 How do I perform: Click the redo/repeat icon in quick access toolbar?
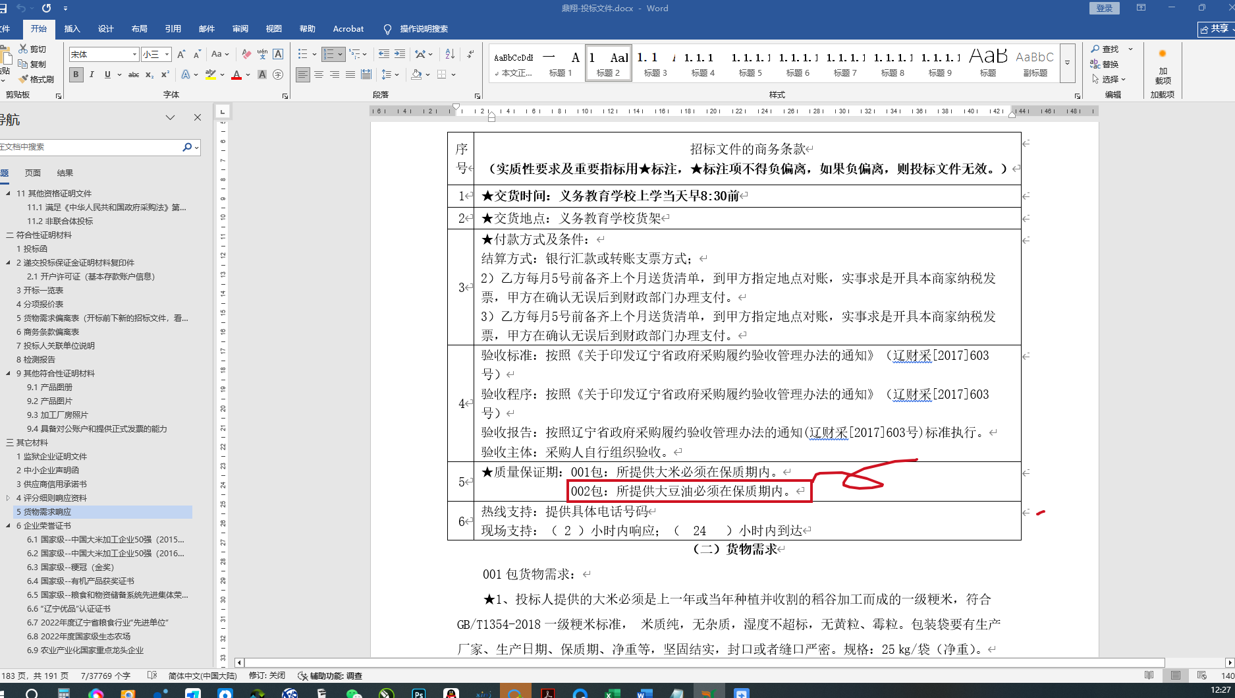(46, 8)
